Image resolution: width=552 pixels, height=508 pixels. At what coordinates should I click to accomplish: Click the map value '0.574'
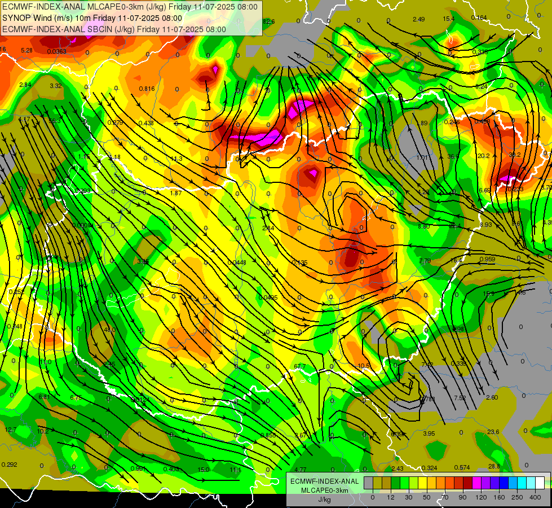(x=462, y=467)
